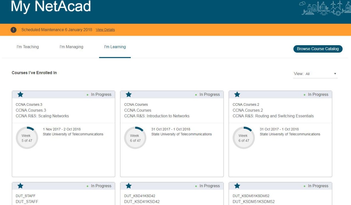
Task: Open CCNA R&S: Routing and Switching Essentials
Action: [x=273, y=116]
